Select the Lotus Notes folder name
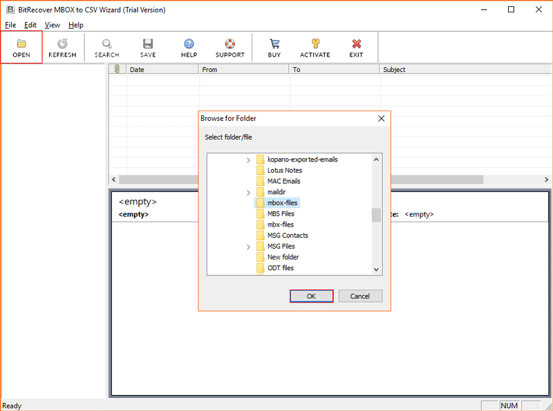This screenshot has height=411, width=553. tap(285, 170)
